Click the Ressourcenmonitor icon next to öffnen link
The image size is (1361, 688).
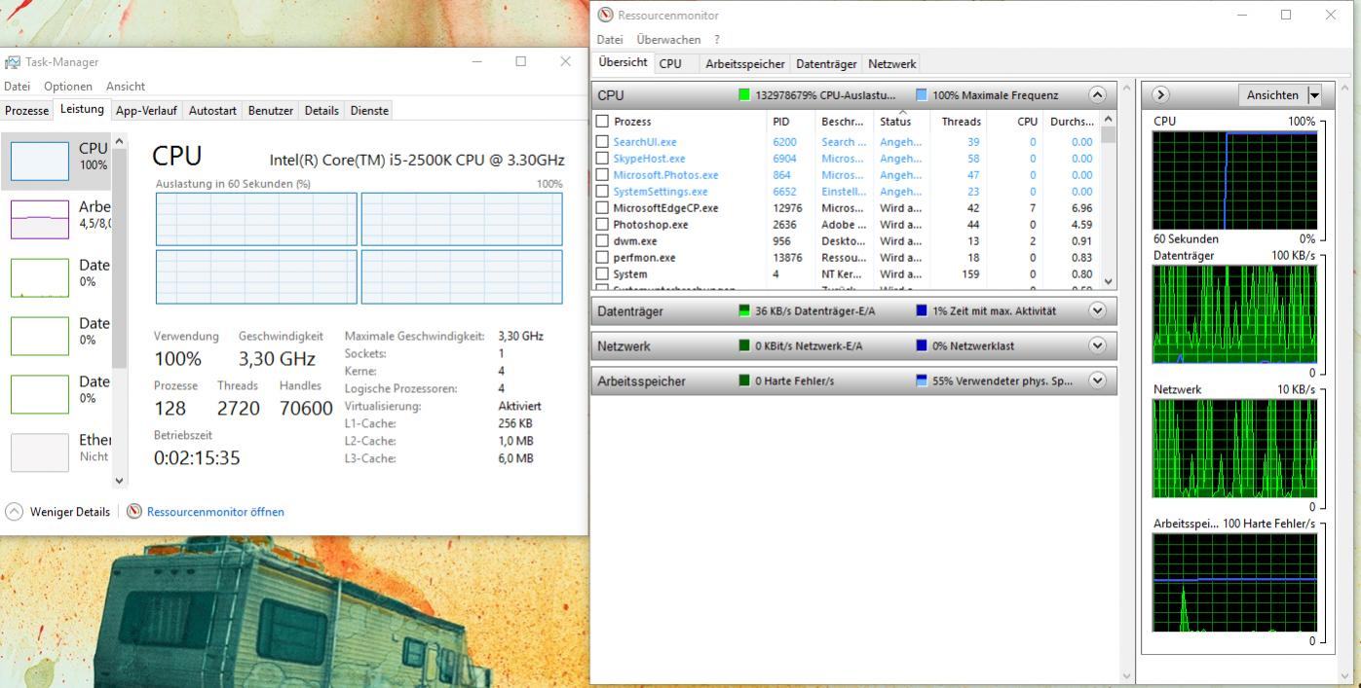pos(134,511)
